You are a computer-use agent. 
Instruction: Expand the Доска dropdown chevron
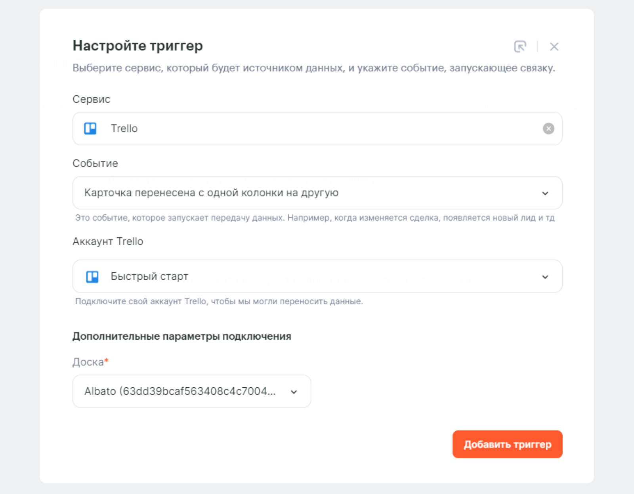294,392
